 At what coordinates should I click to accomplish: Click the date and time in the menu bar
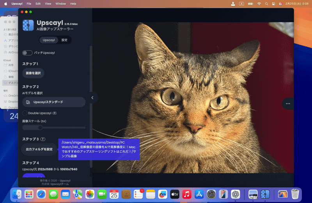[x=297, y=4]
